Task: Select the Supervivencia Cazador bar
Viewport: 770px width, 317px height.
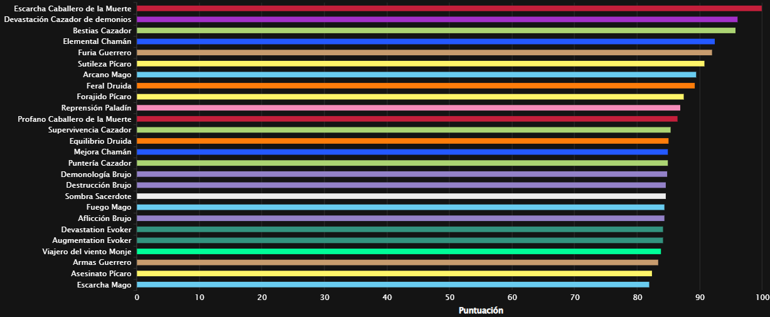Action: pyautogui.click(x=404, y=130)
